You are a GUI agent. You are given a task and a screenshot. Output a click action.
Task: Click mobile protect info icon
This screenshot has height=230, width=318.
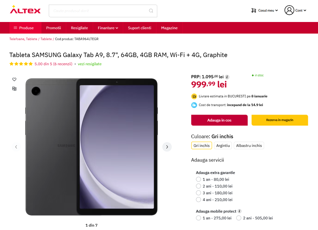(240, 211)
